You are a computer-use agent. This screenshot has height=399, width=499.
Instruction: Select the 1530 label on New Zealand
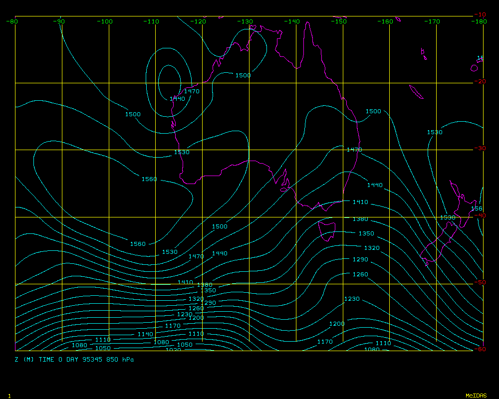[x=448, y=217]
